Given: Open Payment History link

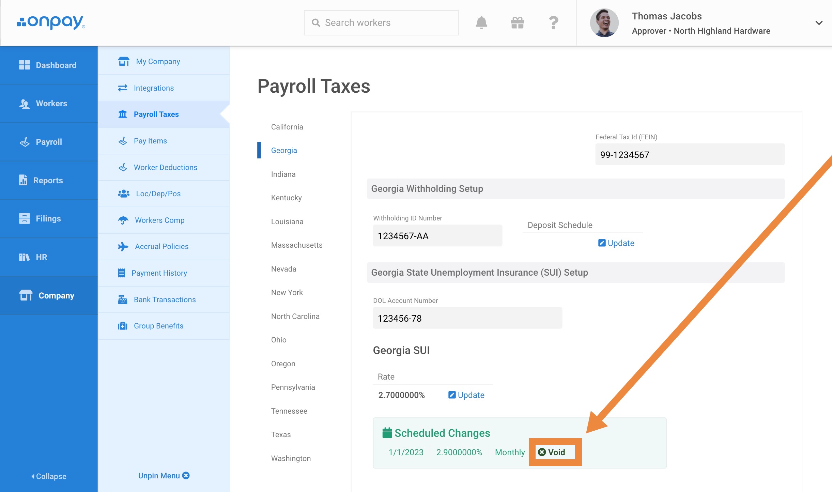Looking at the screenshot, I should [x=159, y=273].
